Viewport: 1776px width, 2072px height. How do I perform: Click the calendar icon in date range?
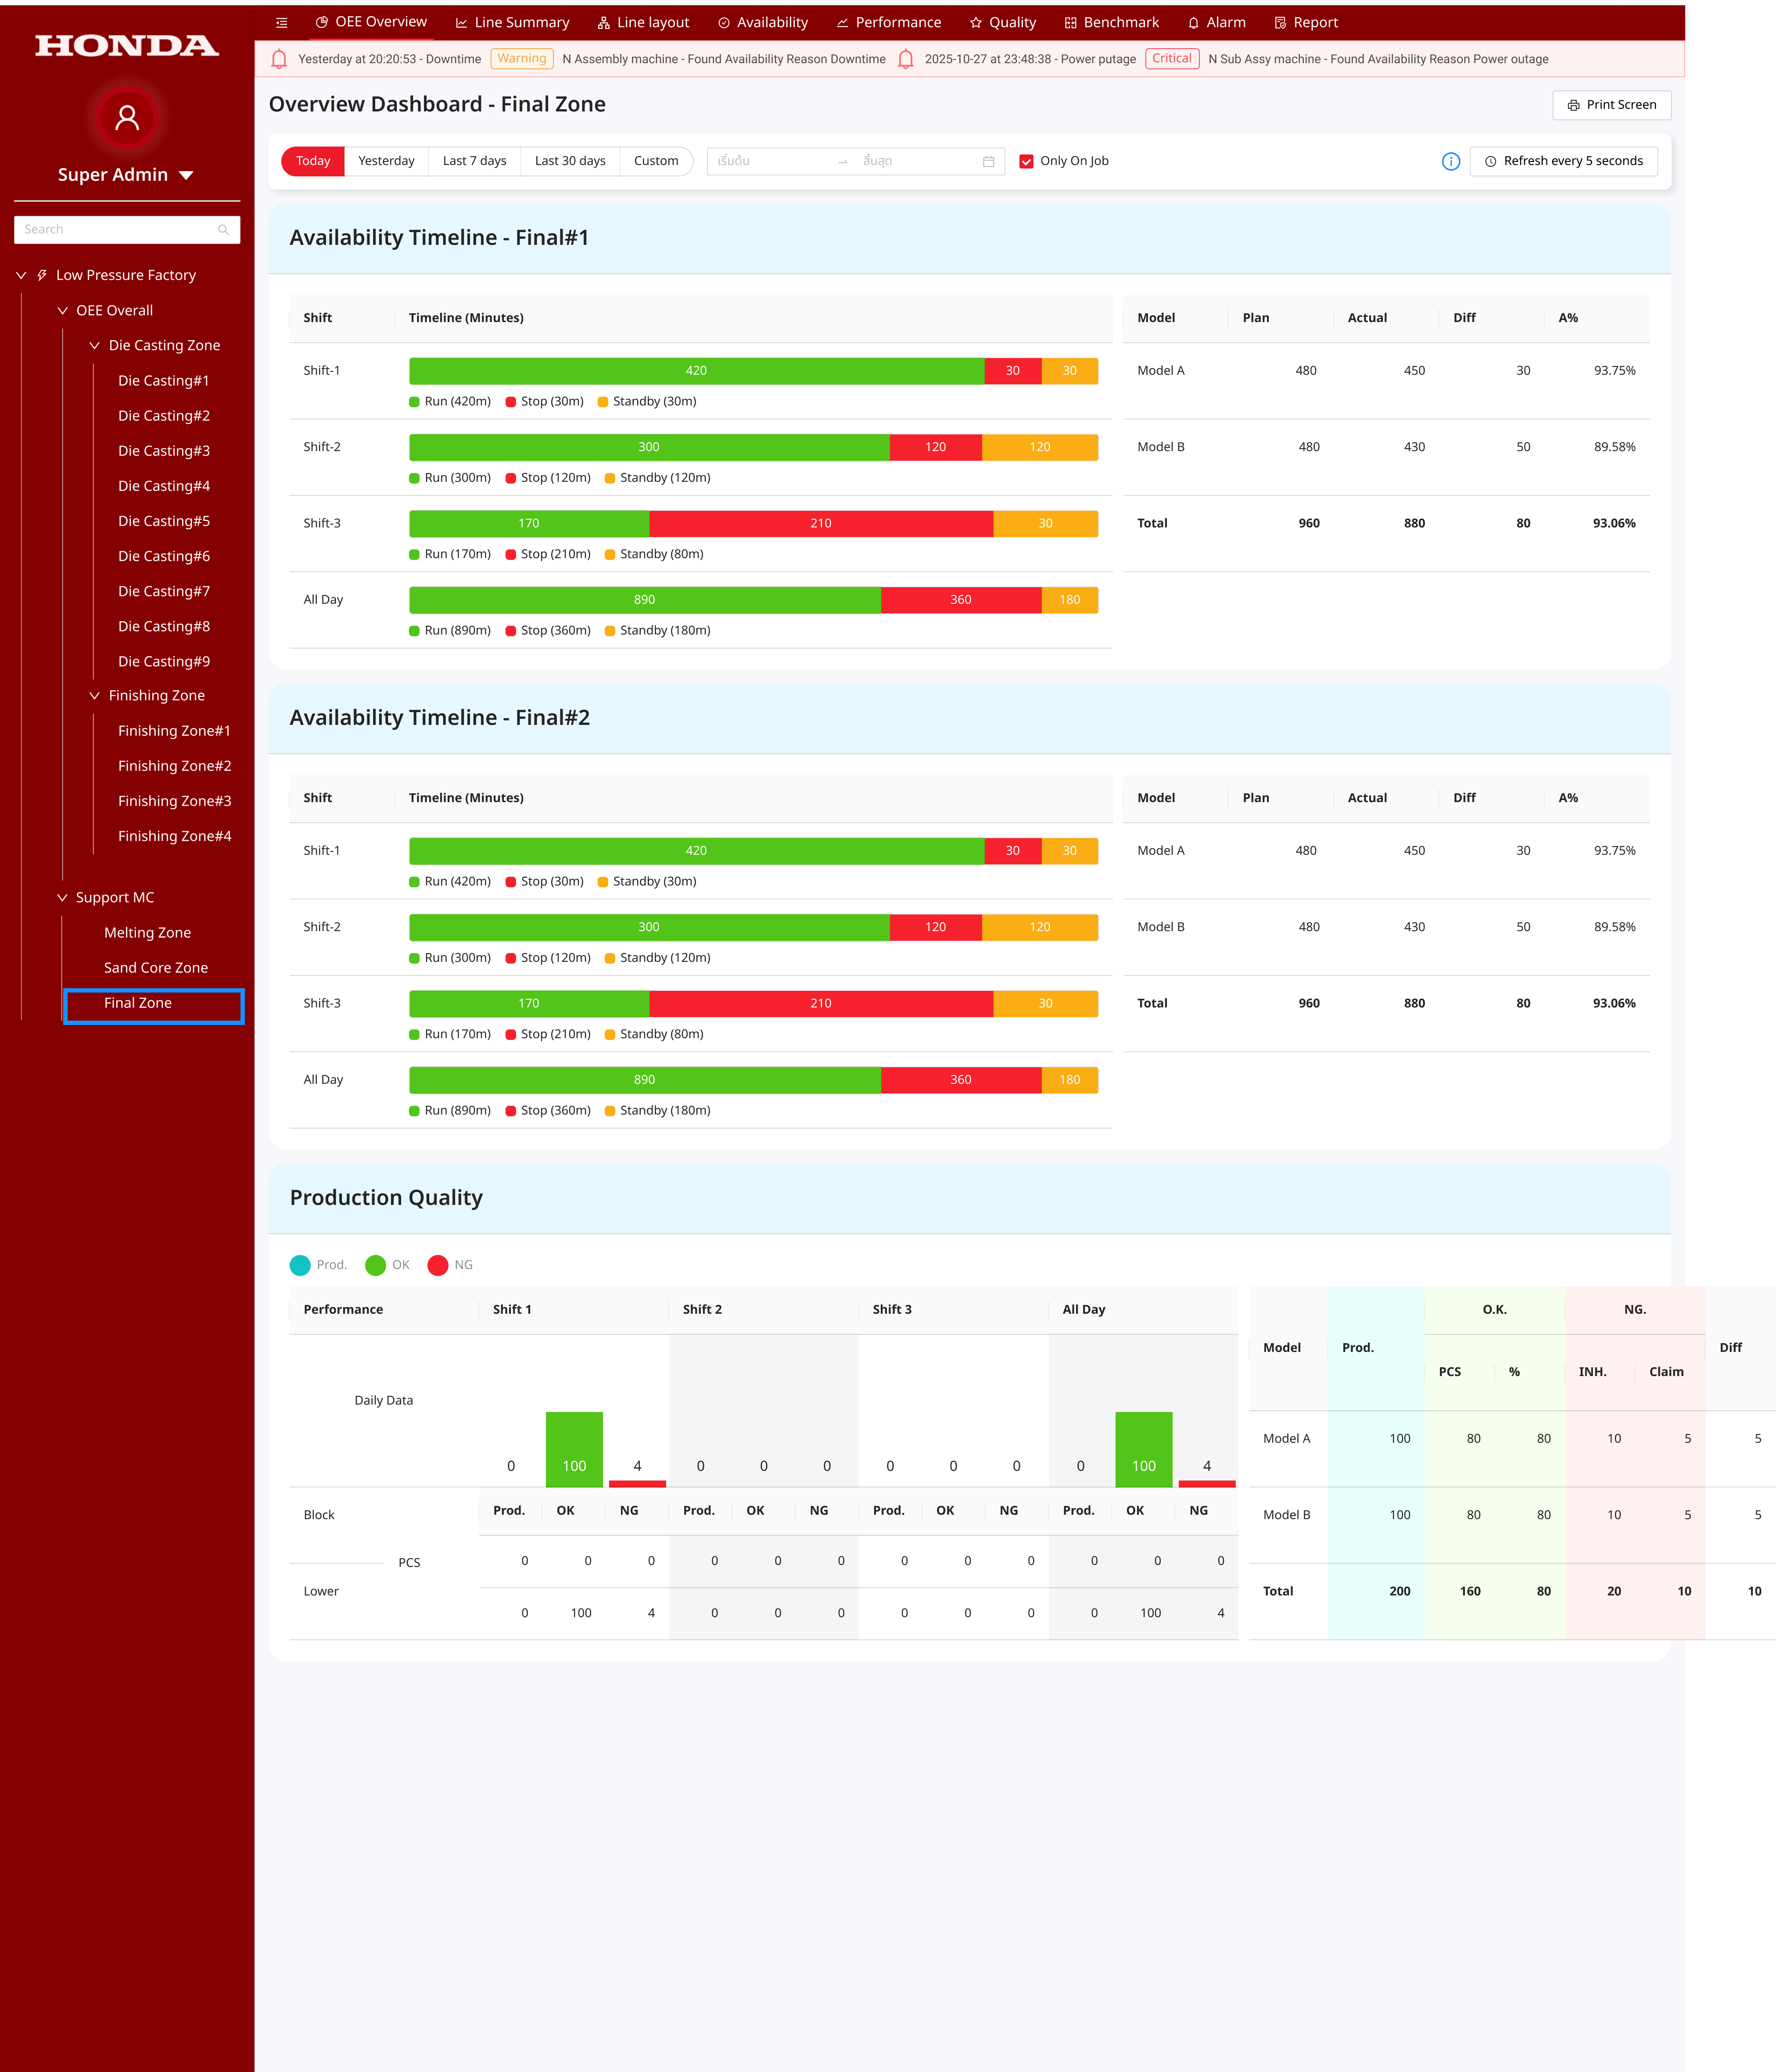click(x=988, y=161)
